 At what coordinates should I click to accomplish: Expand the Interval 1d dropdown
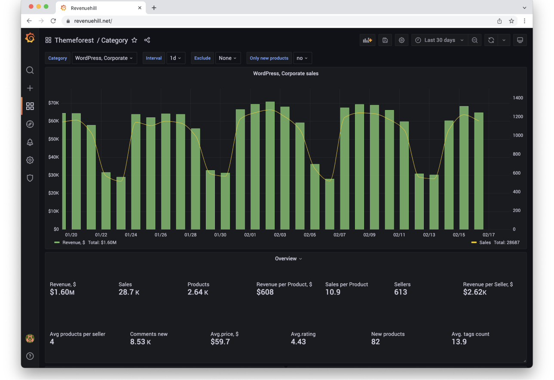tap(175, 58)
